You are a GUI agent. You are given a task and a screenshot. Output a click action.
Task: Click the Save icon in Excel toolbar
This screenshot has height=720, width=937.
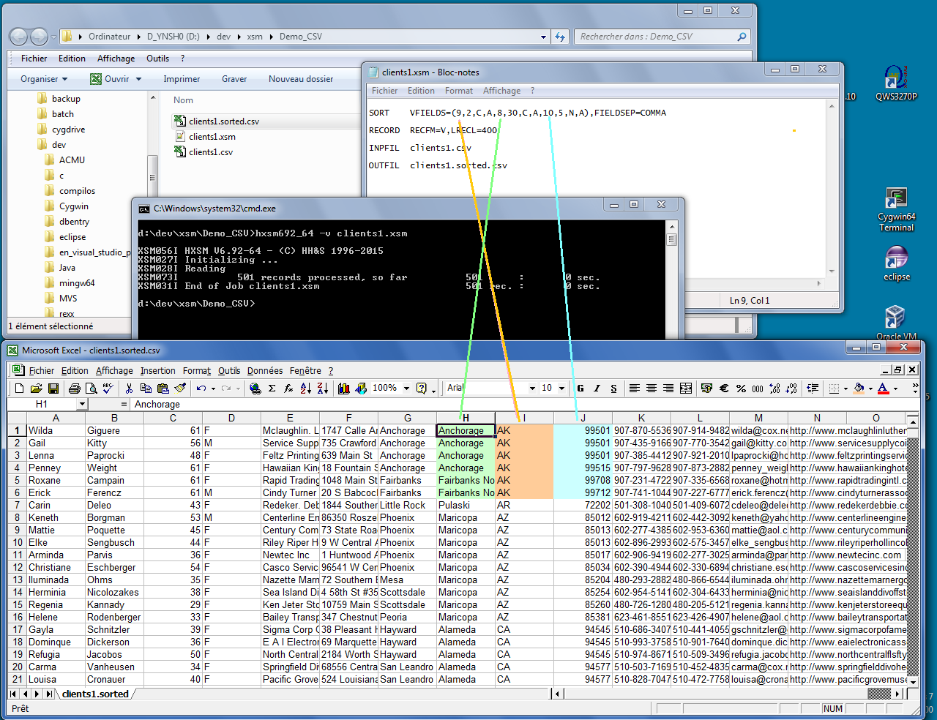(53, 389)
